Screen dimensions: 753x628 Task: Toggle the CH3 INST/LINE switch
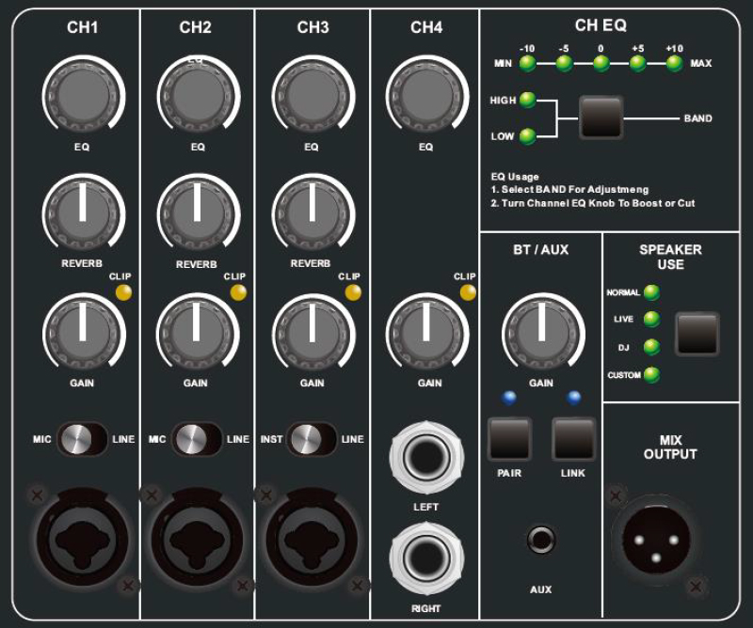312,439
